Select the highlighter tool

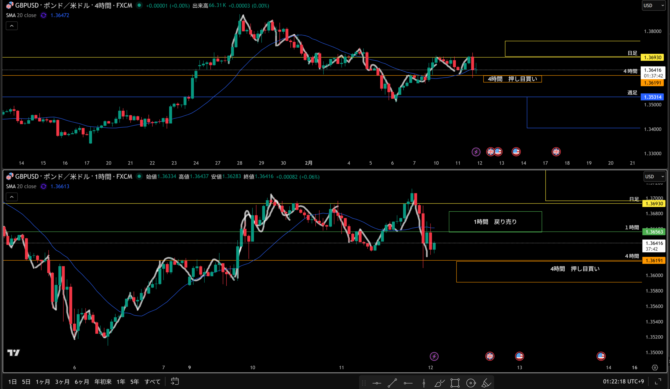point(486,383)
